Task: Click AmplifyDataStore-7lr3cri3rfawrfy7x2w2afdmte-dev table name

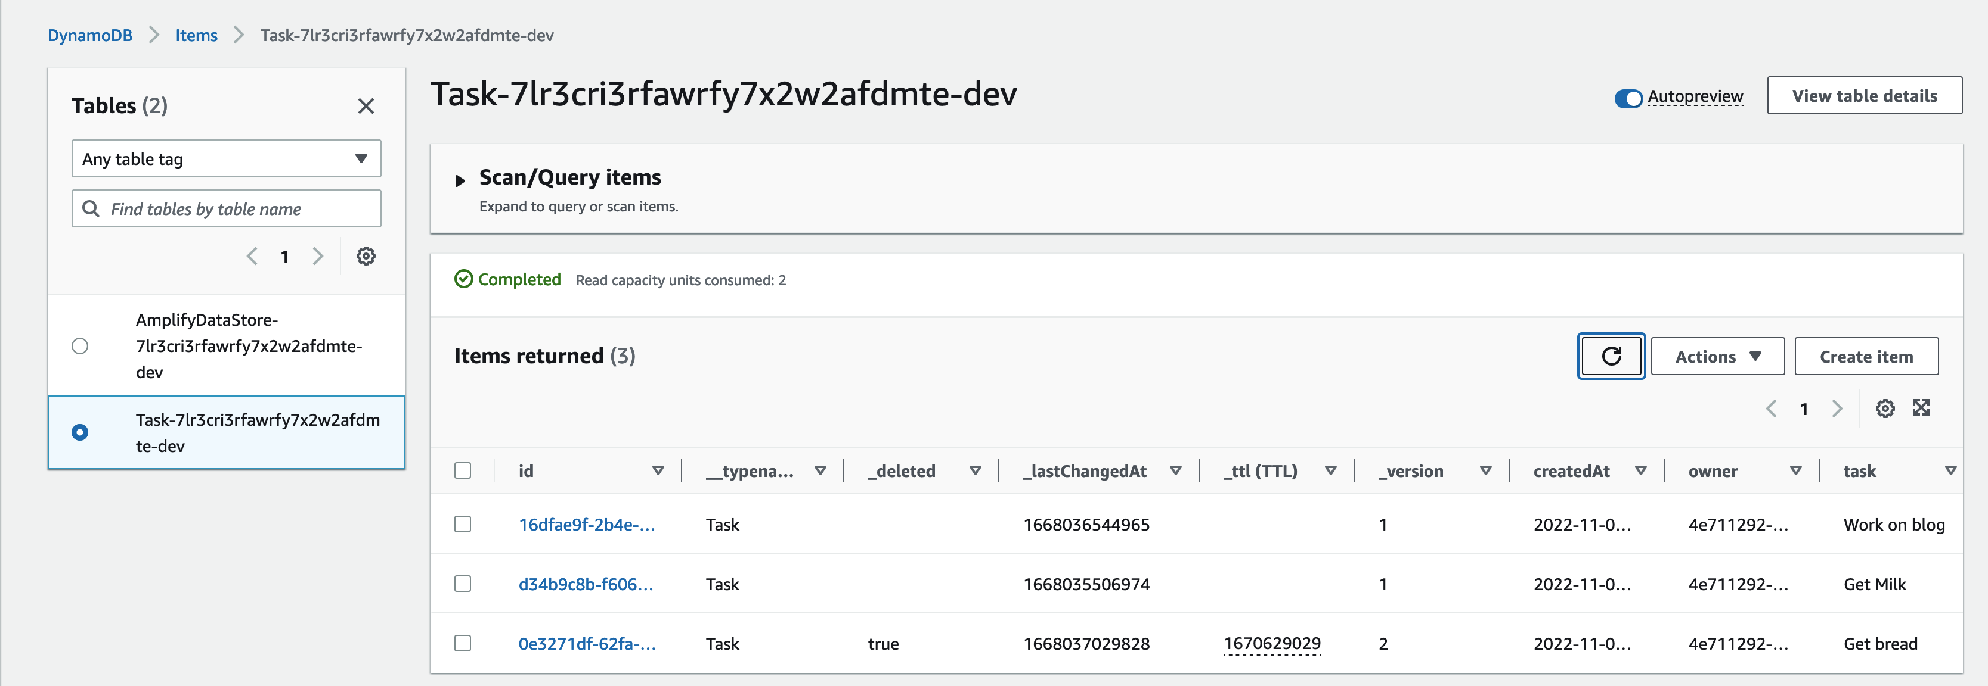Action: coord(249,346)
